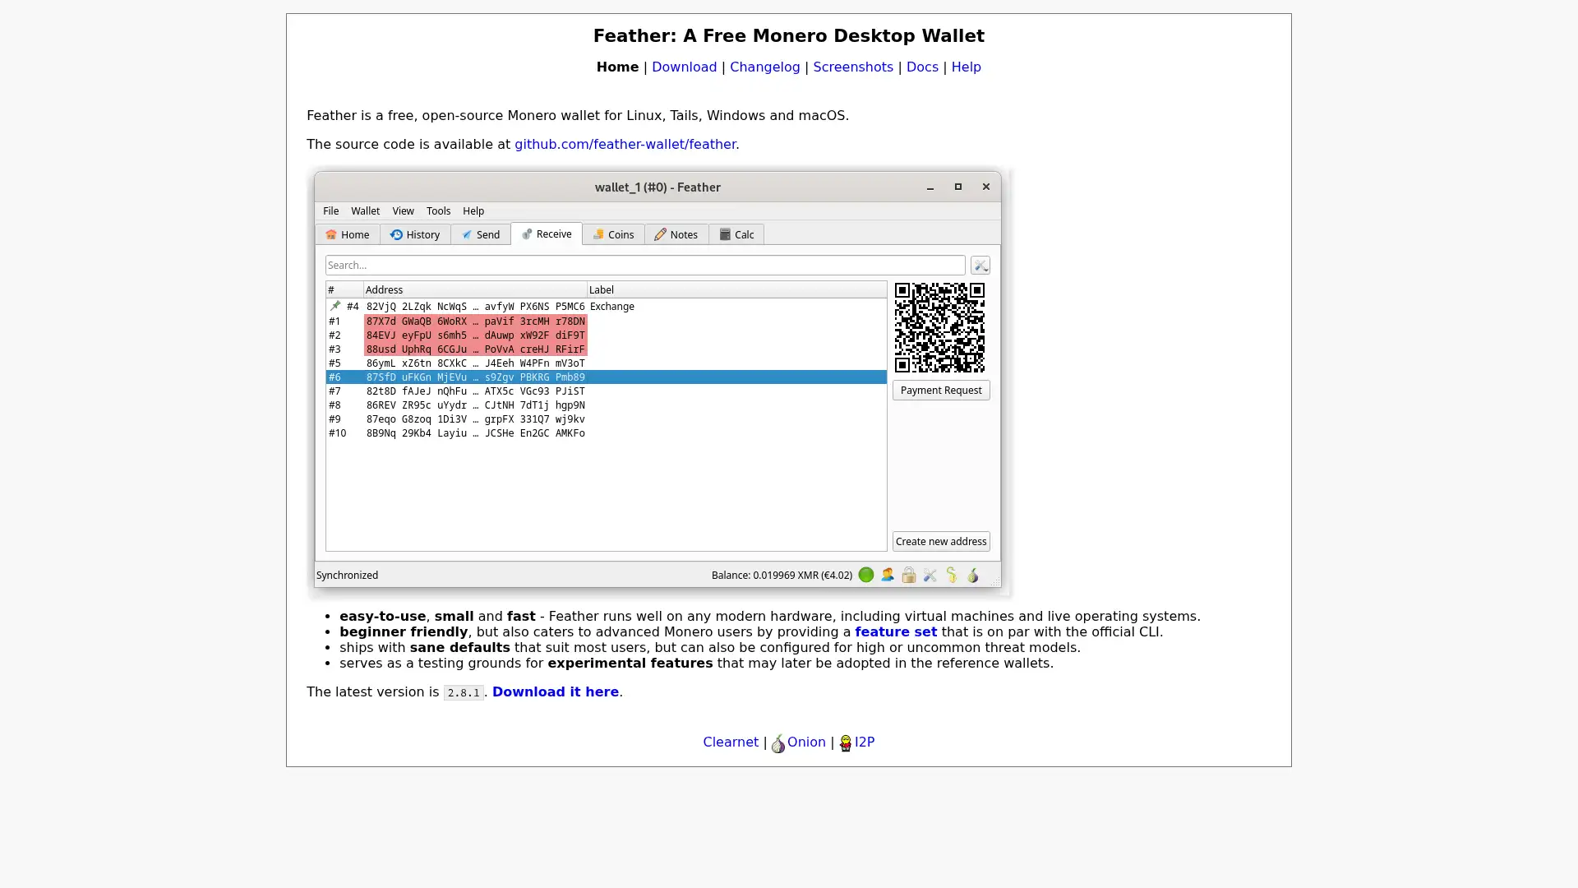Viewport: 1578px width, 888px height.
Task: Follow the Download it here link
Action: (556, 691)
